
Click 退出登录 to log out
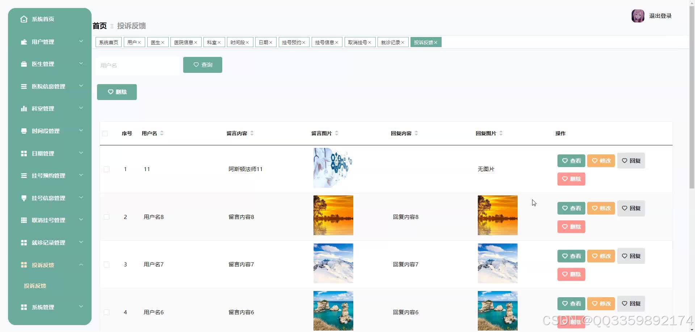click(x=660, y=16)
